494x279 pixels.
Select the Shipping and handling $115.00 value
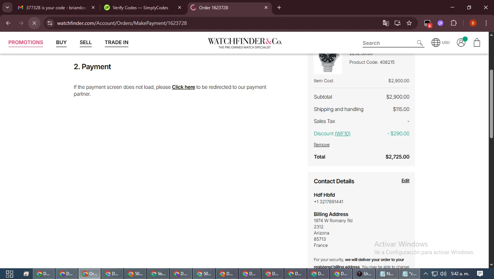click(x=401, y=109)
